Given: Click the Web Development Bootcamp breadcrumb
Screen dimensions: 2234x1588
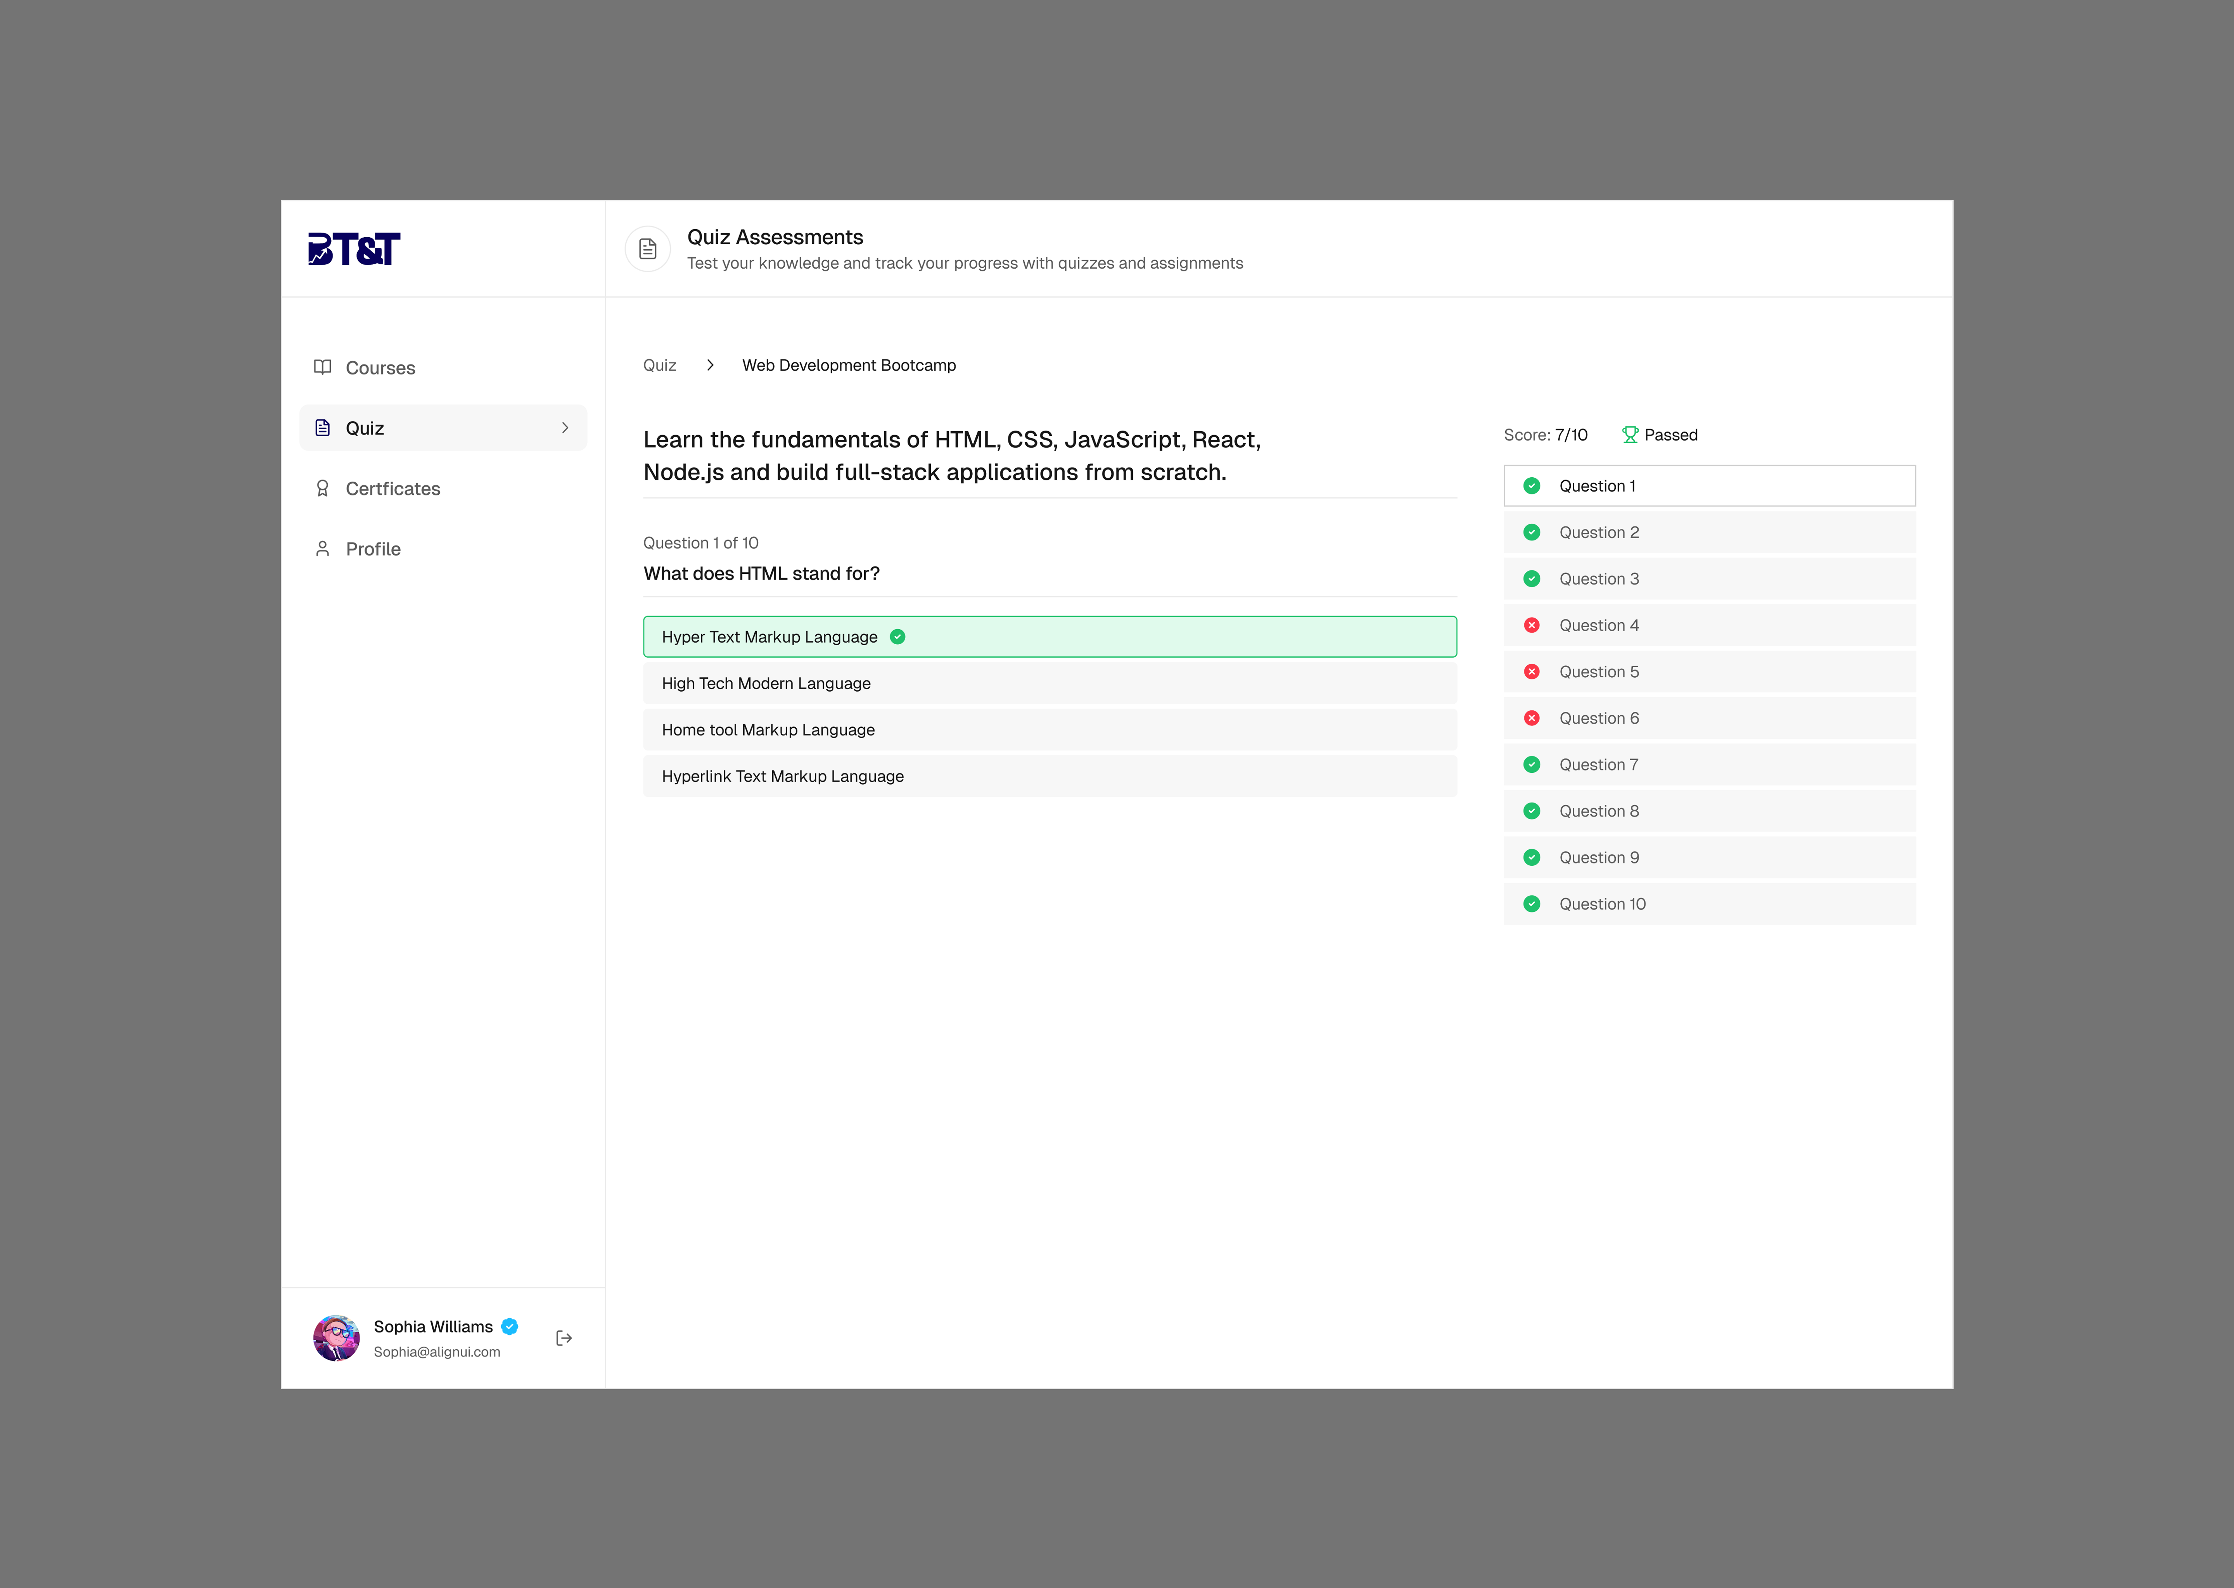Looking at the screenshot, I should tap(849, 365).
